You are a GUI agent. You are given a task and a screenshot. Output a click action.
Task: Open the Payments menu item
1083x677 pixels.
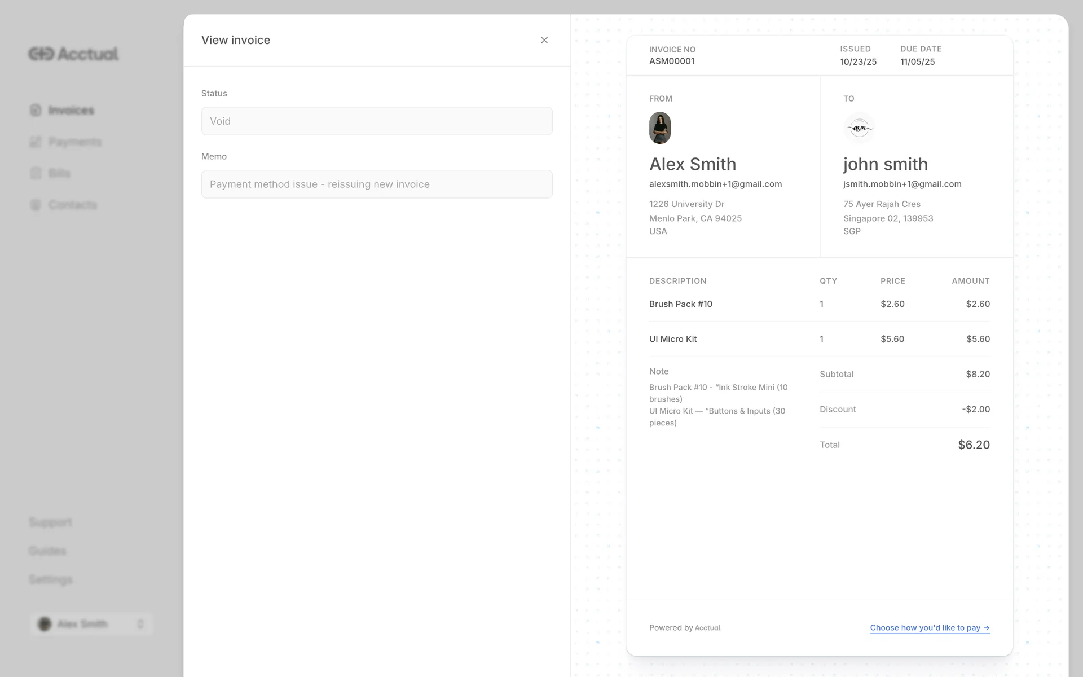point(74,142)
